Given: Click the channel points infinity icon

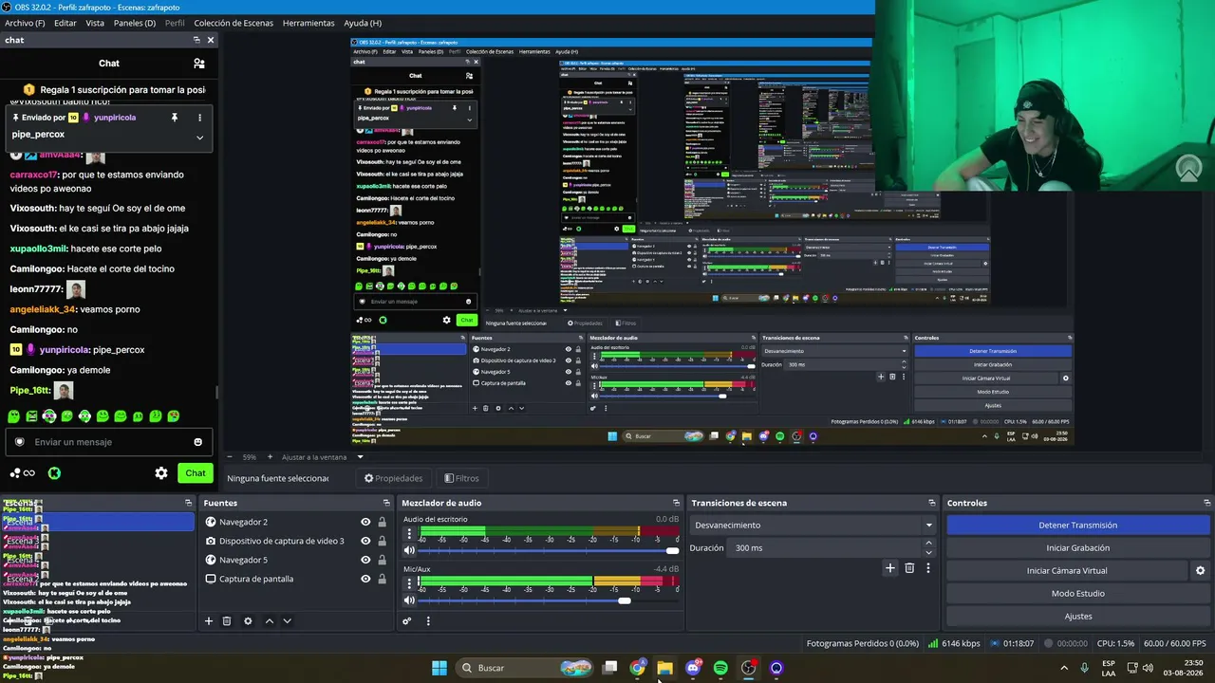Looking at the screenshot, I should coord(23,473).
